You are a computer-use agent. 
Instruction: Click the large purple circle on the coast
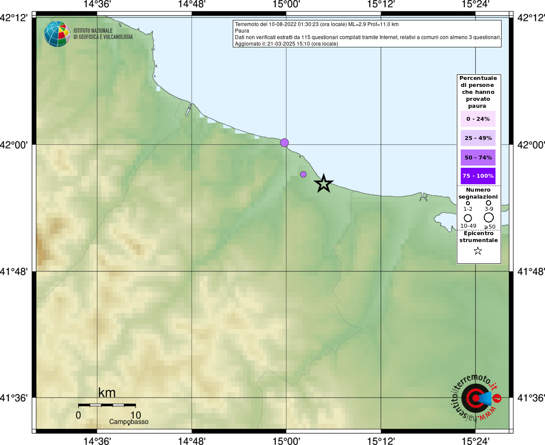pos(284,143)
